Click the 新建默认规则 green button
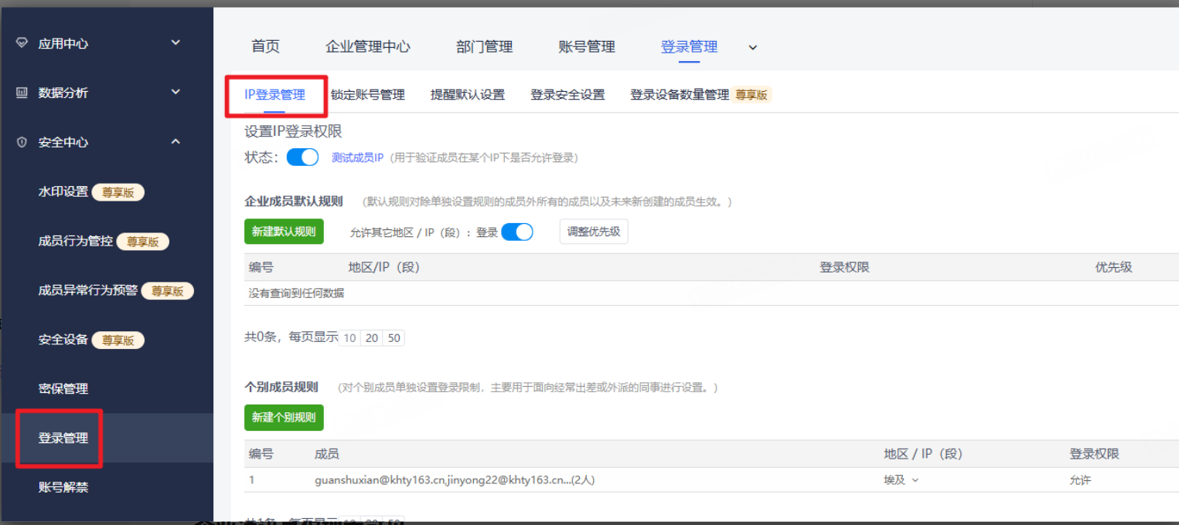The image size is (1179, 525). click(x=284, y=232)
